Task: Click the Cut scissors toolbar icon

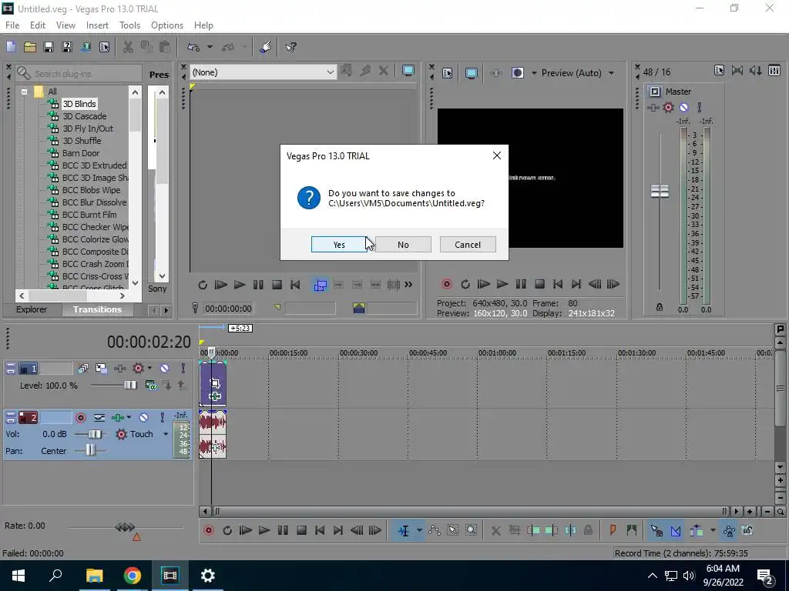Action: pyautogui.click(x=129, y=47)
